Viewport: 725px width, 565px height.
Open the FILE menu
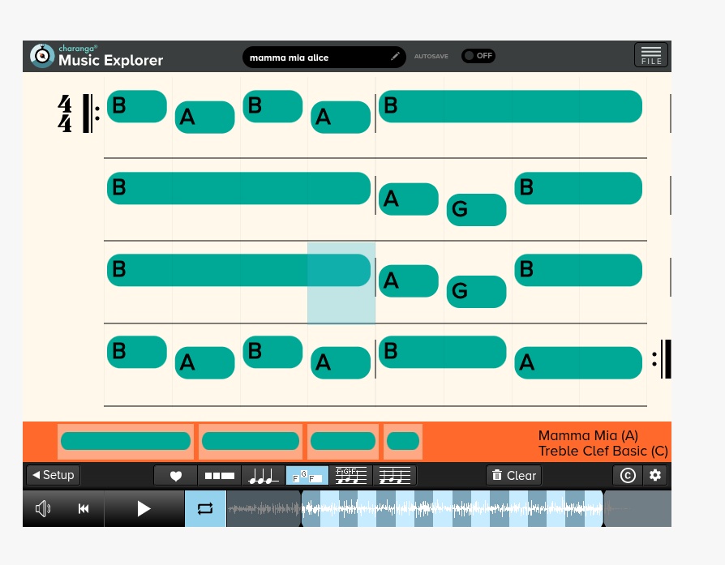(x=650, y=55)
